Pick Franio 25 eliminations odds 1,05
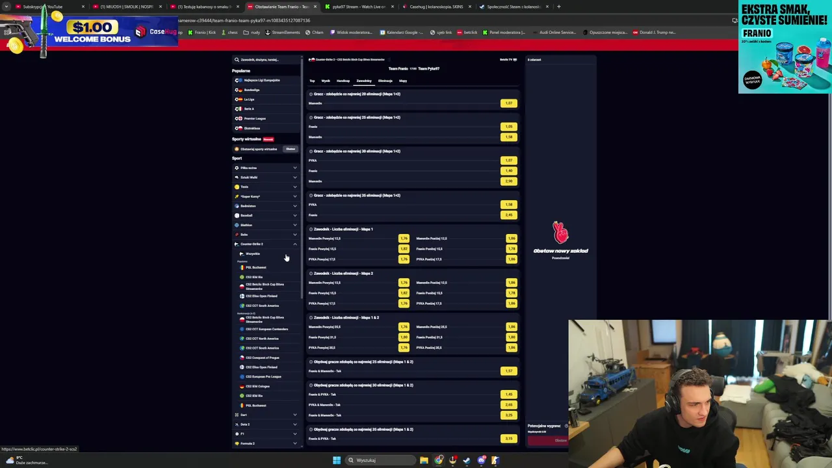832x468 pixels. click(x=509, y=127)
